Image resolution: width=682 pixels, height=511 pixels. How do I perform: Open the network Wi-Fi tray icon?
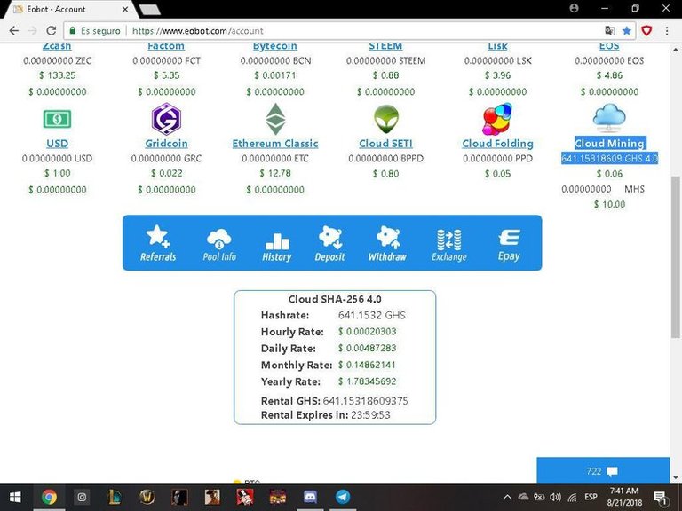[x=573, y=497]
